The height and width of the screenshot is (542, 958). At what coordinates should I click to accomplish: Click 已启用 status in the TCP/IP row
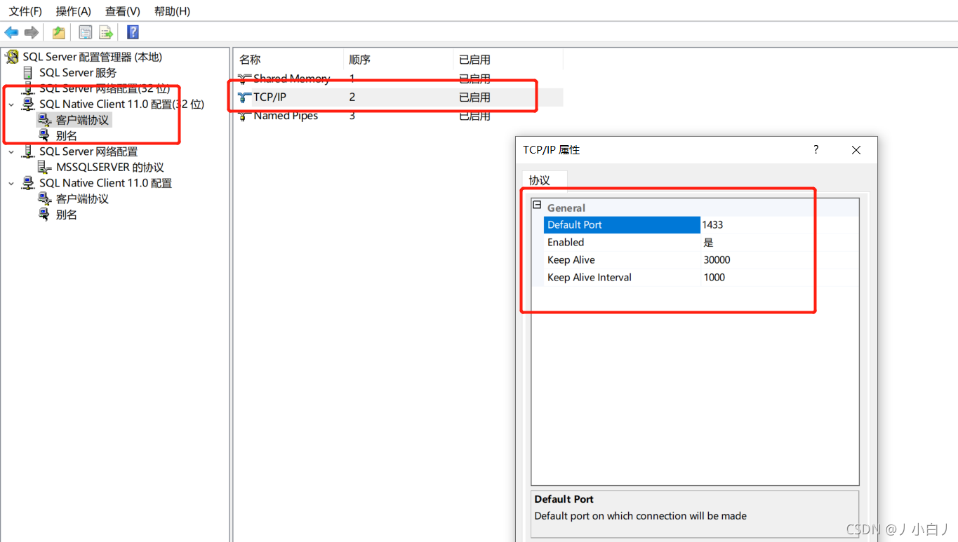point(474,97)
